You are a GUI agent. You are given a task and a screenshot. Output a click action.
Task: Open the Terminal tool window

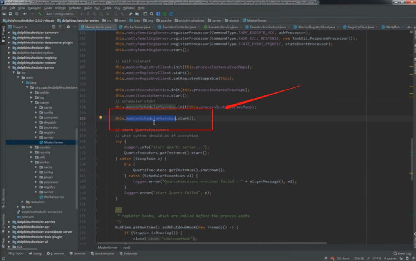(77, 254)
